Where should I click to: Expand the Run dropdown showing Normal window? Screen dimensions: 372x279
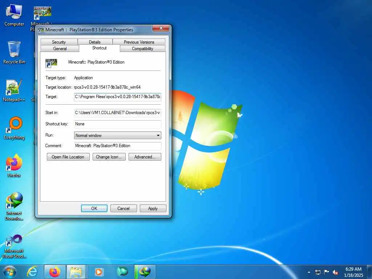(x=118, y=135)
